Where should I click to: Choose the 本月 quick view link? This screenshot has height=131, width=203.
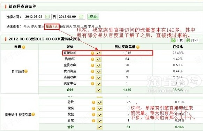(91, 26)
